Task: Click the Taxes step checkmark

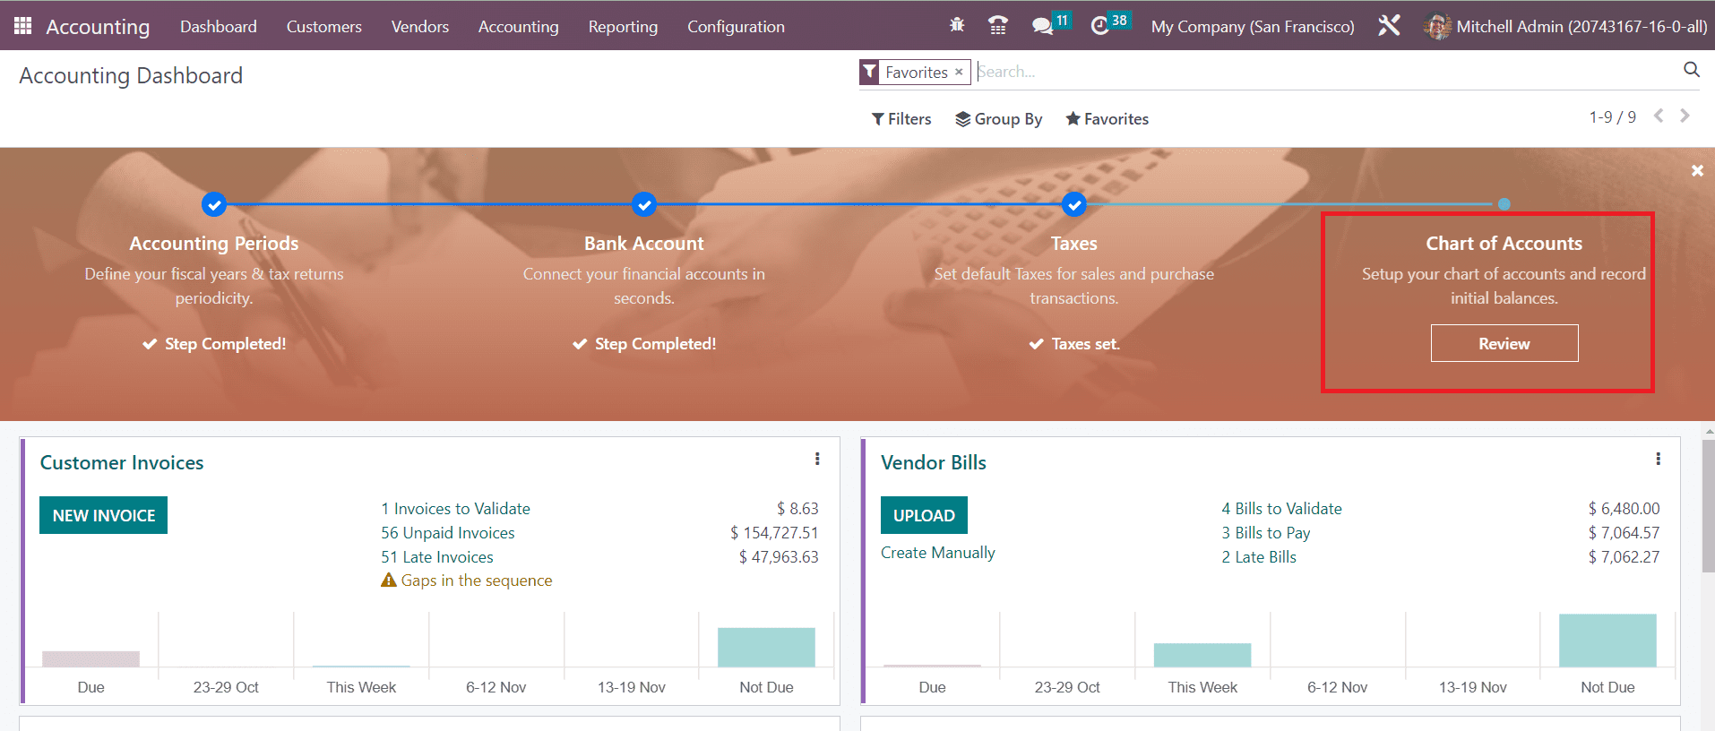Action: 1074,204
